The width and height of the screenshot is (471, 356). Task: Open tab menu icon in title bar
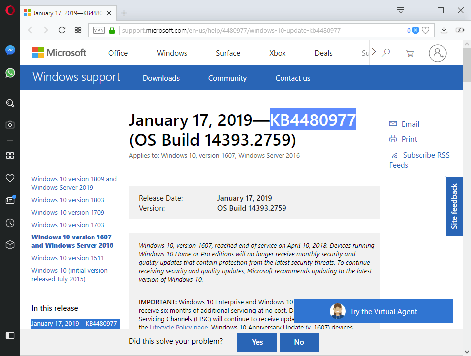click(x=401, y=10)
